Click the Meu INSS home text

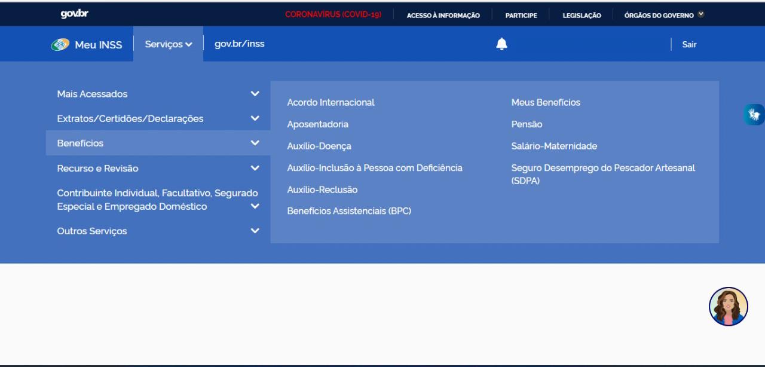pyautogui.click(x=98, y=45)
